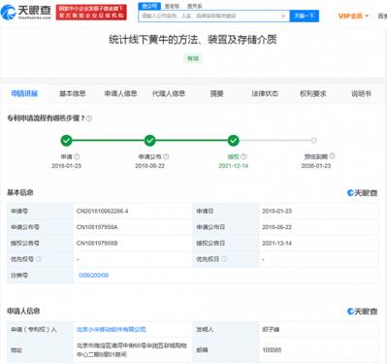The width and height of the screenshot is (387, 364).
Task: Click the postal code value 100085
Action: coord(272,350)
